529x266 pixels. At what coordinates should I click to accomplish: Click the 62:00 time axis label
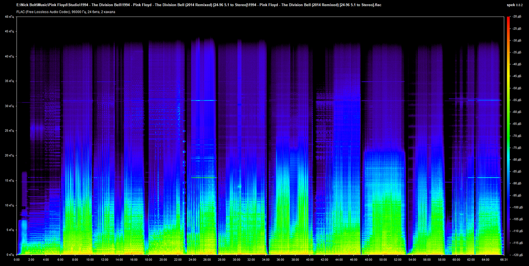470,260
